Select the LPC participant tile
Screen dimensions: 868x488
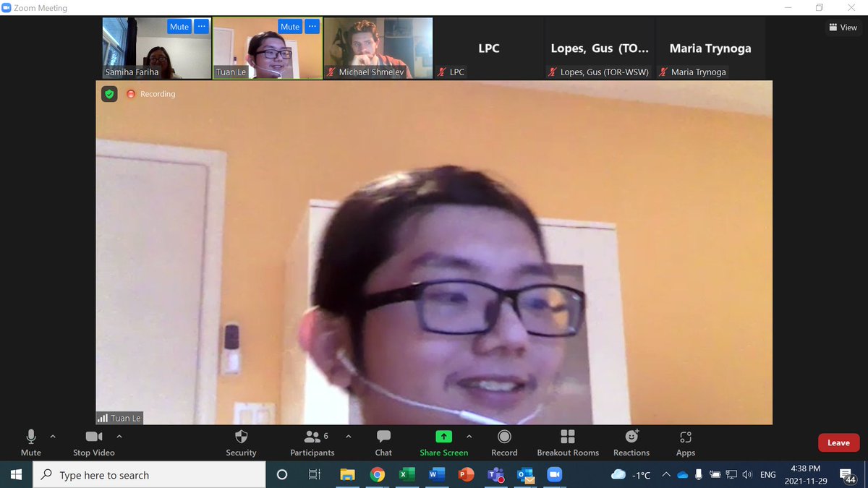click(x=489, y=48)
